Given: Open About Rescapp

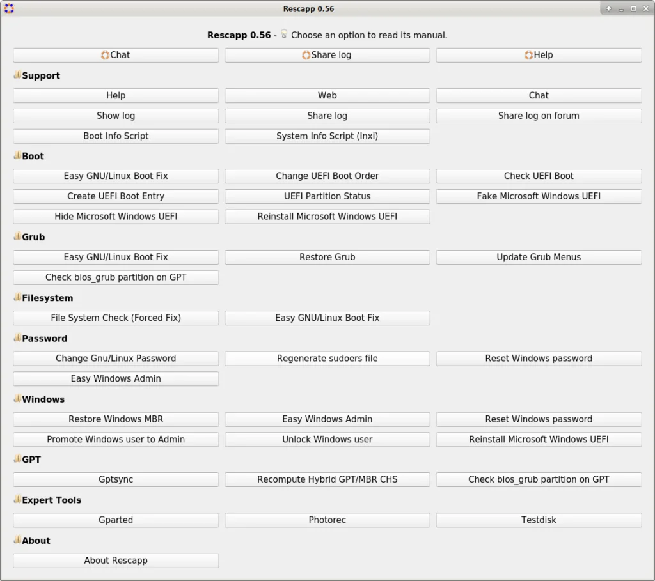Looking at the screenshot, I should click(116, 561).
